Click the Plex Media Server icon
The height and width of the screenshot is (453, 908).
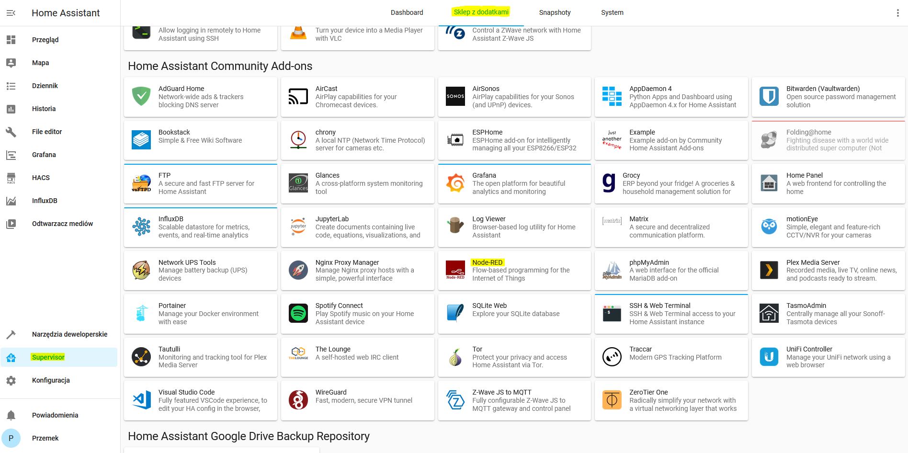(x=769, y=270)
